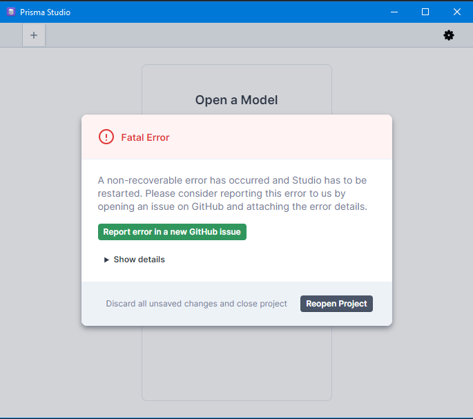Close the Prisma Studio window
Viewport: 473px width, 419px height.
point(457,12)
